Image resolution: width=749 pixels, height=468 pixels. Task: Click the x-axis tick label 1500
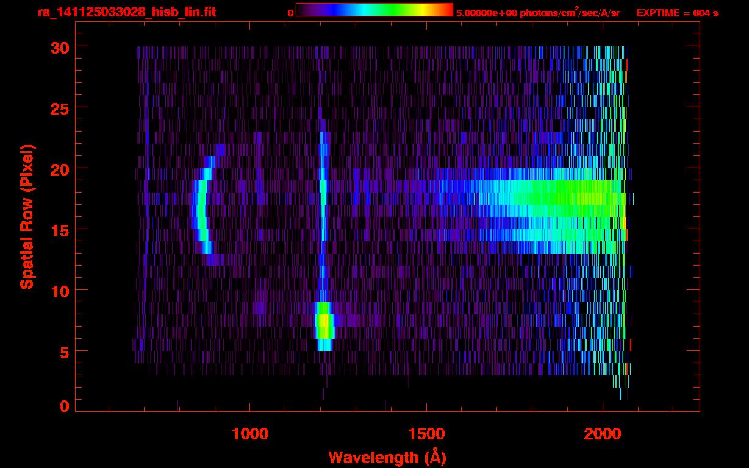(426, 433)
